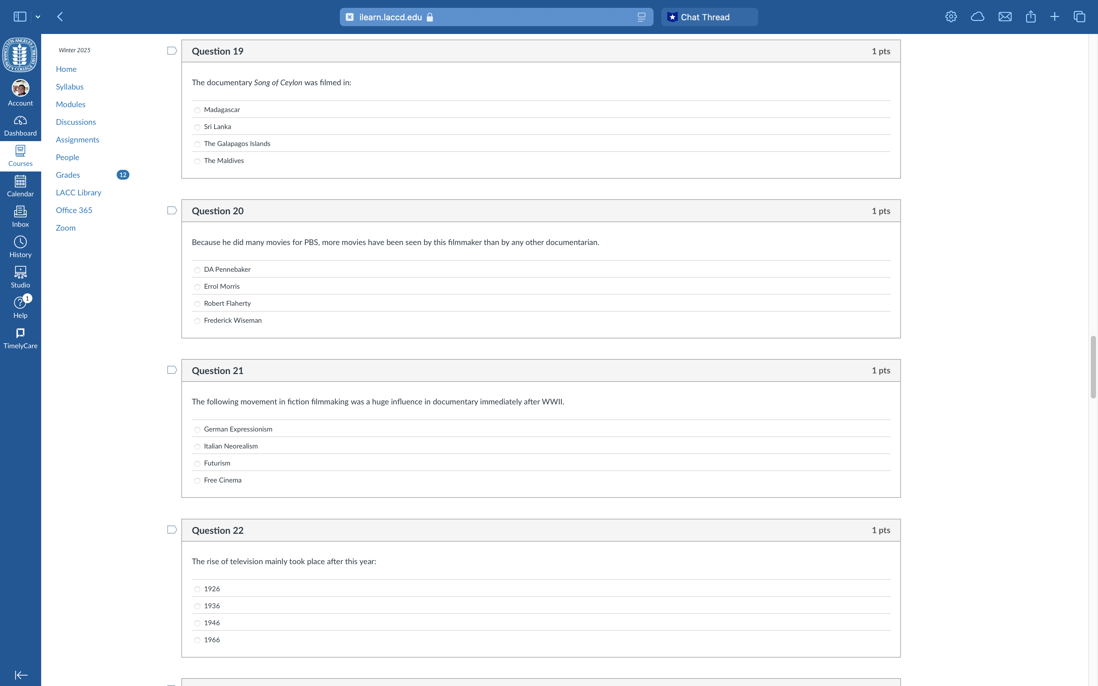1098x686 pixels.
Task: Open the reader view button in address bar
Action: pyautogui.click(x=641, y=17)
